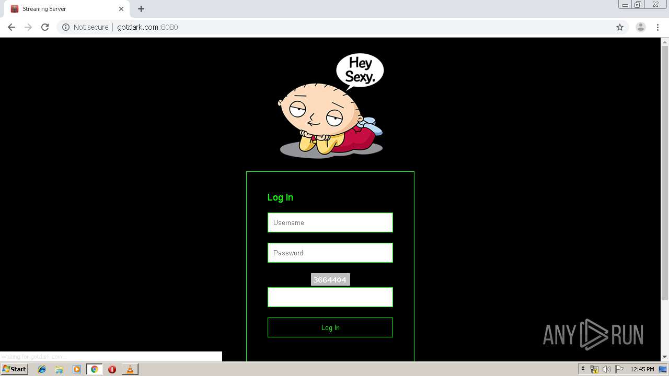669x376 pixels.
Task: Click the scrollbar down arrow
Action: pyautogui.click(x=665, y=357)
